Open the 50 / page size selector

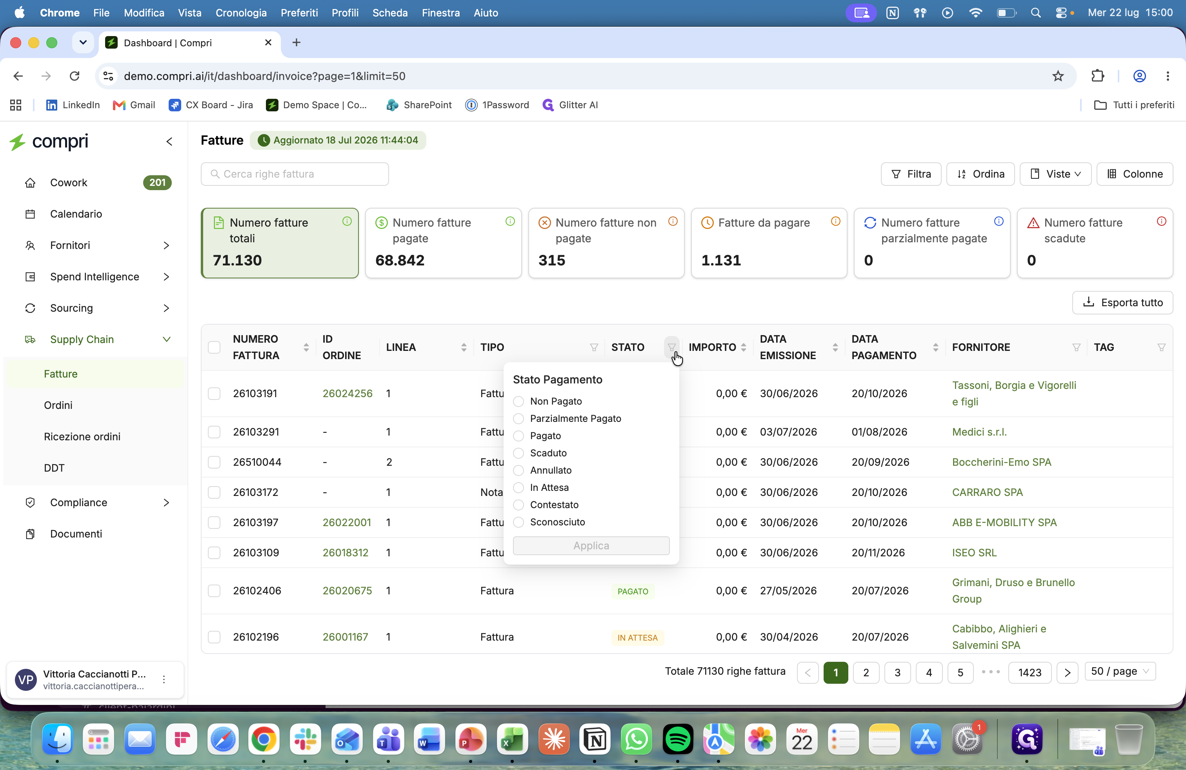(x=1120, y=671)
